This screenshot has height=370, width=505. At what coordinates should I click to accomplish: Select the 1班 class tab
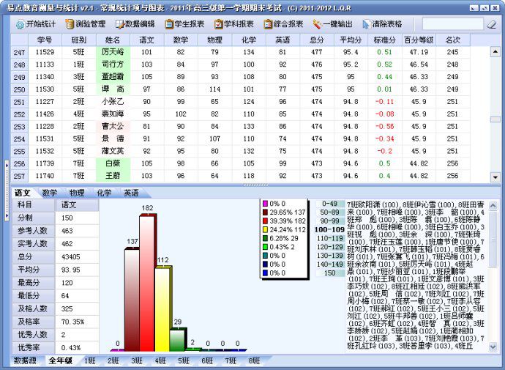(x=90, y=360)
